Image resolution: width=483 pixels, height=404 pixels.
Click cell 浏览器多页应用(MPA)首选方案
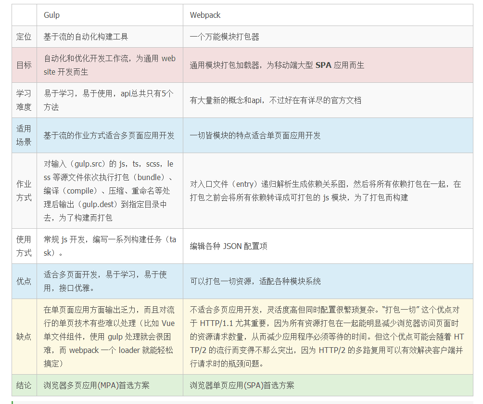click(110, 385)
